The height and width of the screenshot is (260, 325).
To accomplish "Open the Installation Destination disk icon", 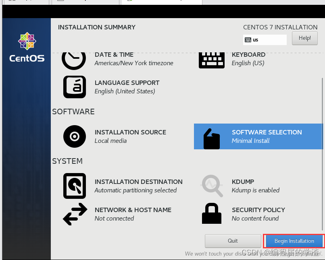I will (75, 186).
